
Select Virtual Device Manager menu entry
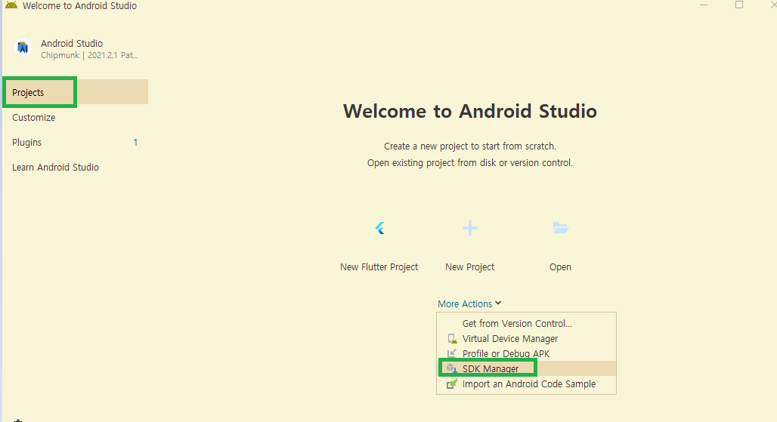tap(526, 339)
